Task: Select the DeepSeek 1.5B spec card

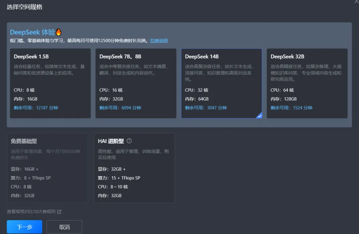Action: pyautogui.click(x=50, y=83)
